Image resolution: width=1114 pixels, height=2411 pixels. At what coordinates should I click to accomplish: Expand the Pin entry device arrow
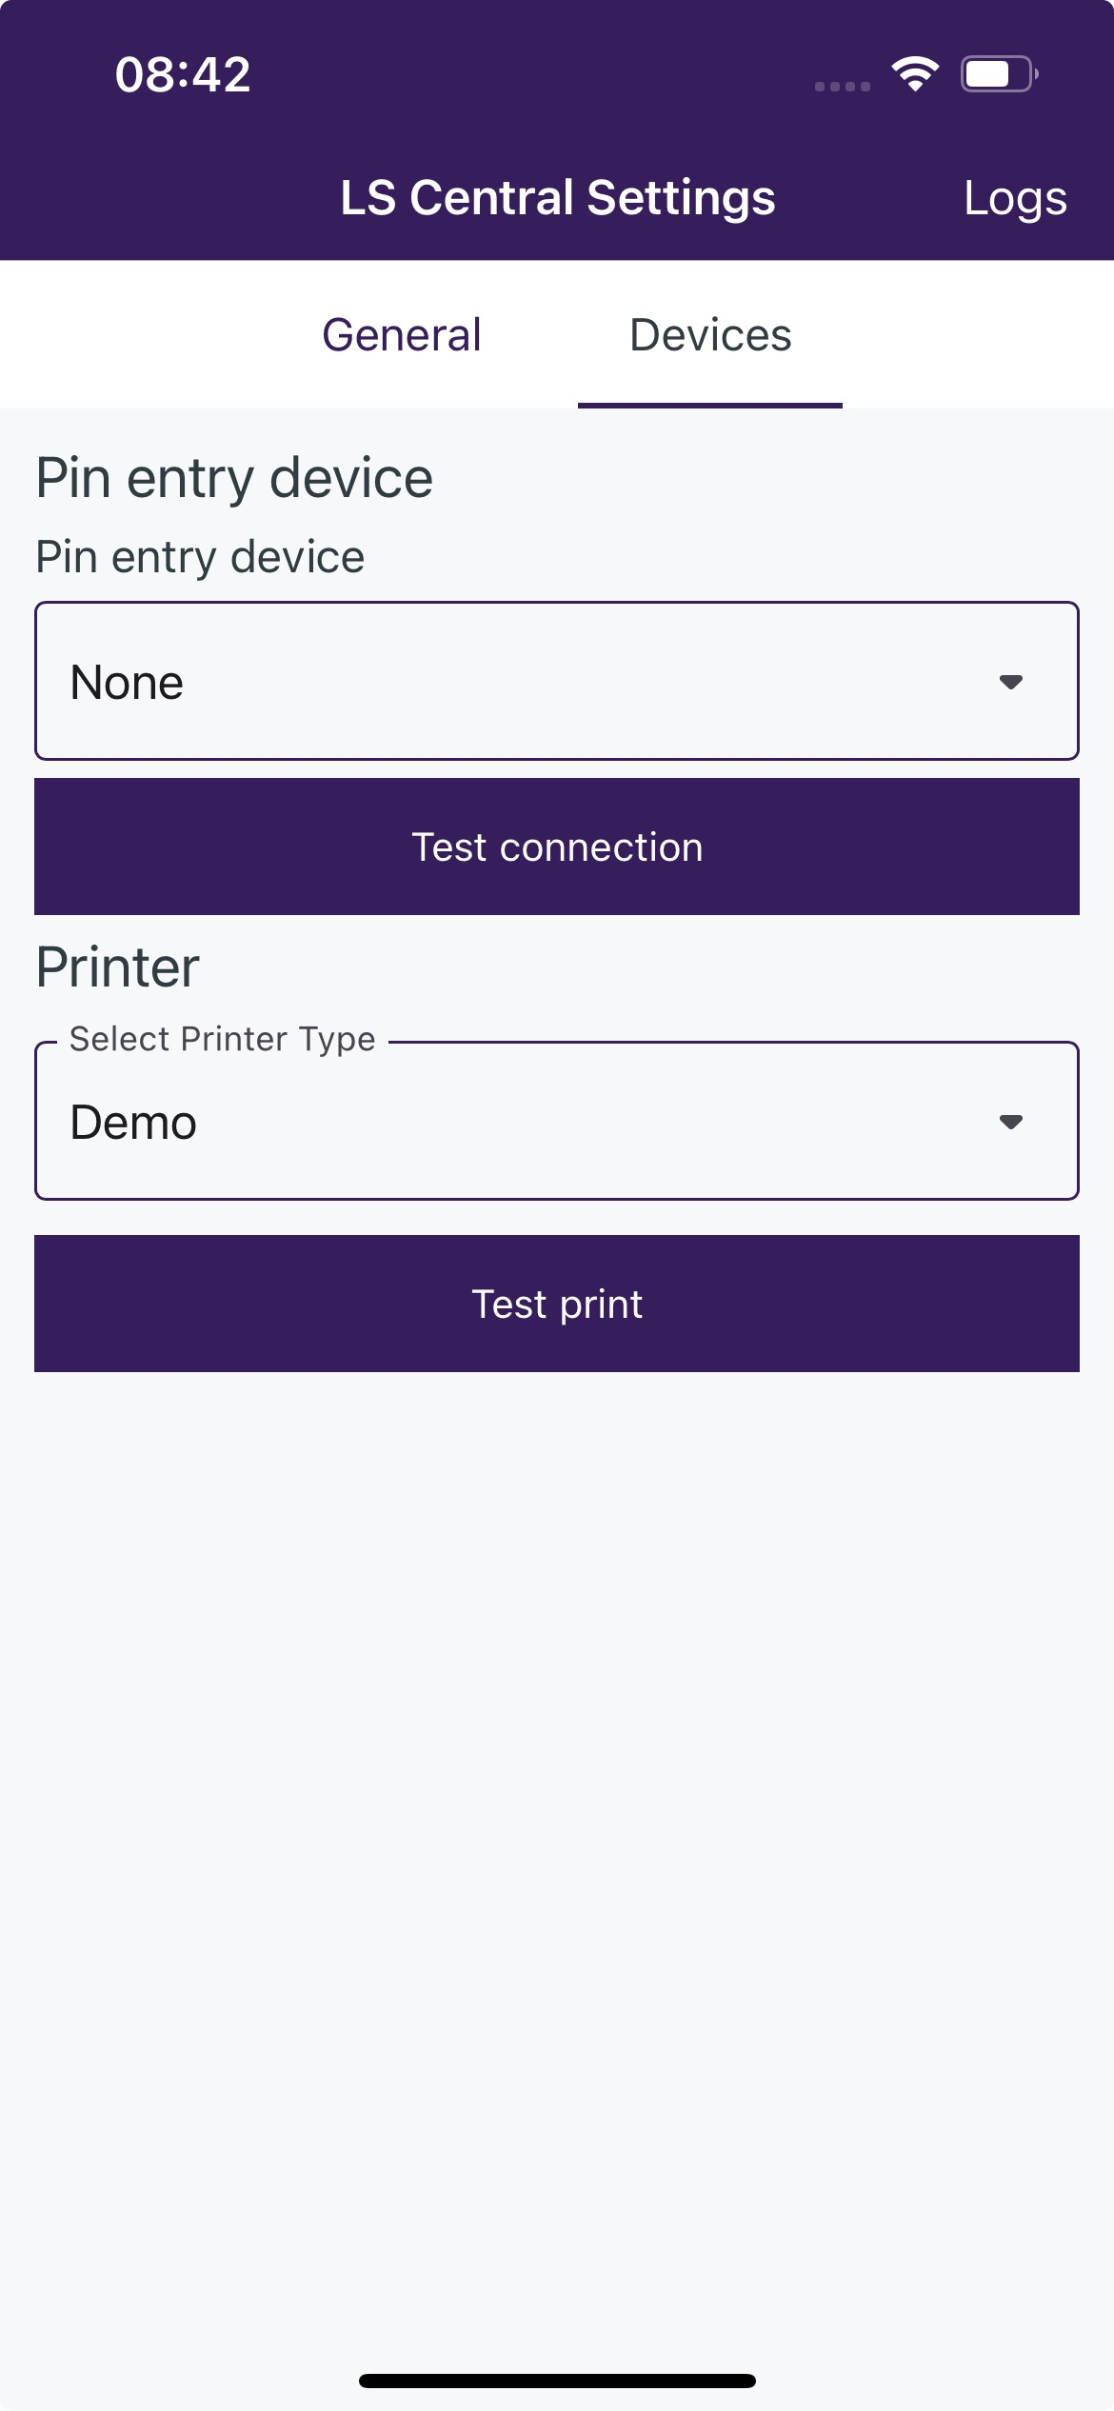[x=1010, y=682]
